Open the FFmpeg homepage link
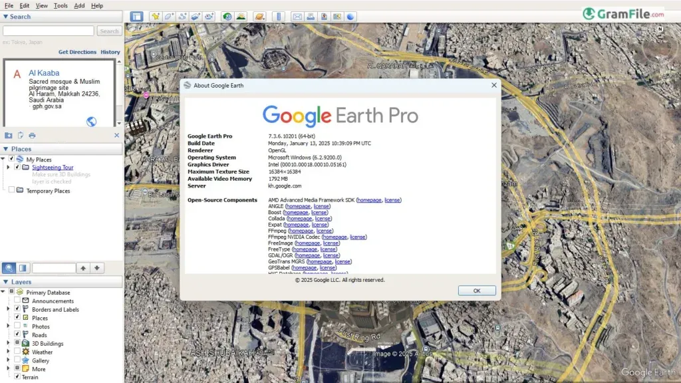The height and width of the screenshot is (383, 681). pyautogui.click(x=301, y=231)
